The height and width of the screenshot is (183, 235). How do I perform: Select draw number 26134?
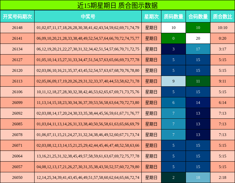[17, 49]
